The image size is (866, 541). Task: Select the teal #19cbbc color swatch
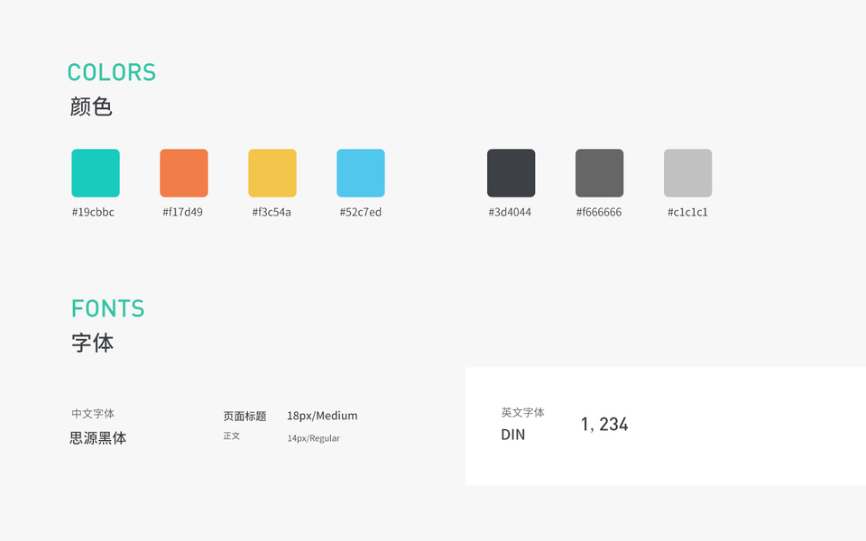coord(96,173)
